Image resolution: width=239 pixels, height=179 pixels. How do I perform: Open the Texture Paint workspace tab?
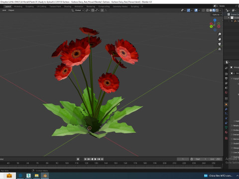[x=55, y=6]
